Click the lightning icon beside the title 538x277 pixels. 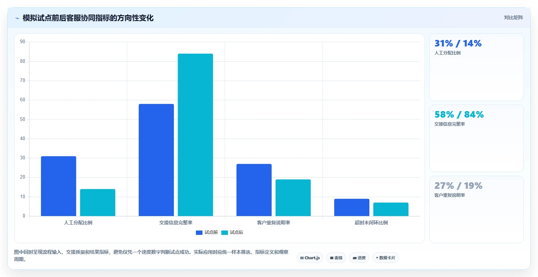tap(17, 18)
